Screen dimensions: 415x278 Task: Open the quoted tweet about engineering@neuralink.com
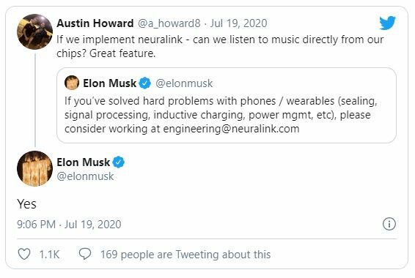(227, 105)
